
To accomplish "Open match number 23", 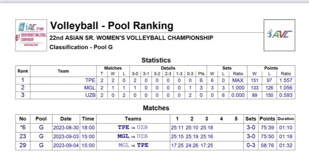I will pyautogui.click(x=23, y=136).
